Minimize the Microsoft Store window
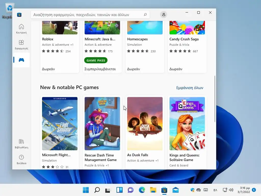The width and height of the screenshot is (261, 196). (187, 13)
